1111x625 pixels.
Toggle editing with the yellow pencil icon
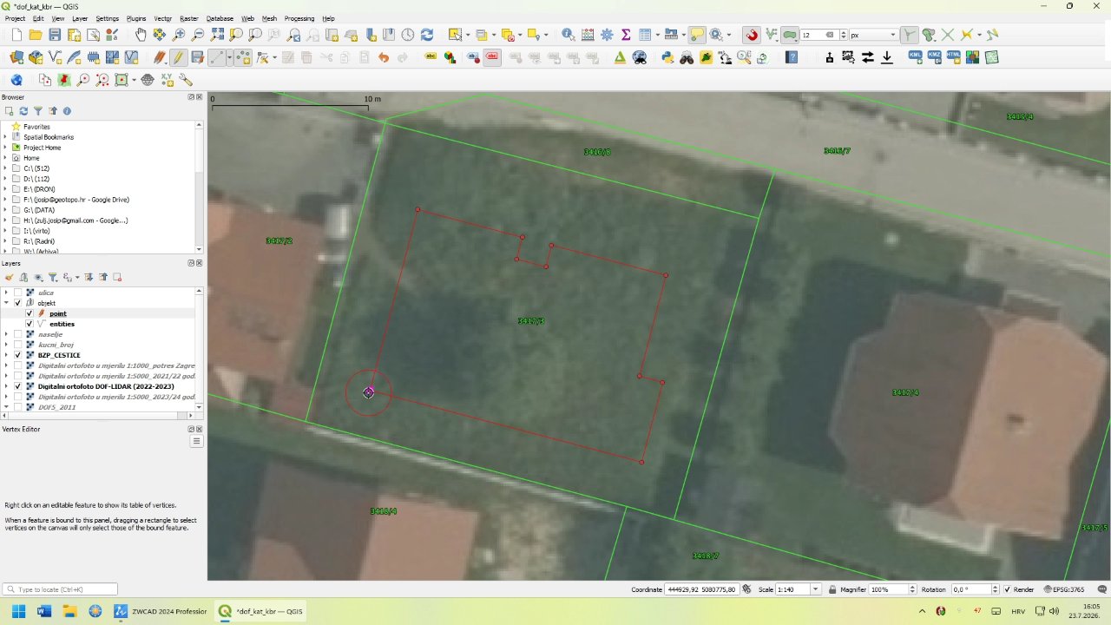(178, 57)
